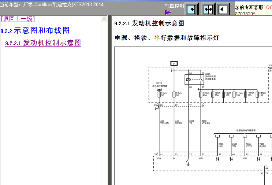This screenshot has height=185, width=272.
Task: Select the B+ terminal box in schematic
Action: (174, 63)
